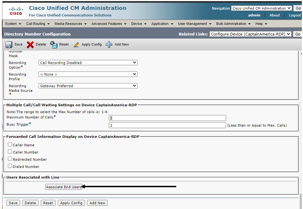Open the Navigation dropdown

pos(261,8)
